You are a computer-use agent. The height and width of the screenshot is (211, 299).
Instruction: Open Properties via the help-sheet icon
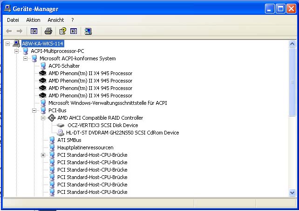(62, 31)
